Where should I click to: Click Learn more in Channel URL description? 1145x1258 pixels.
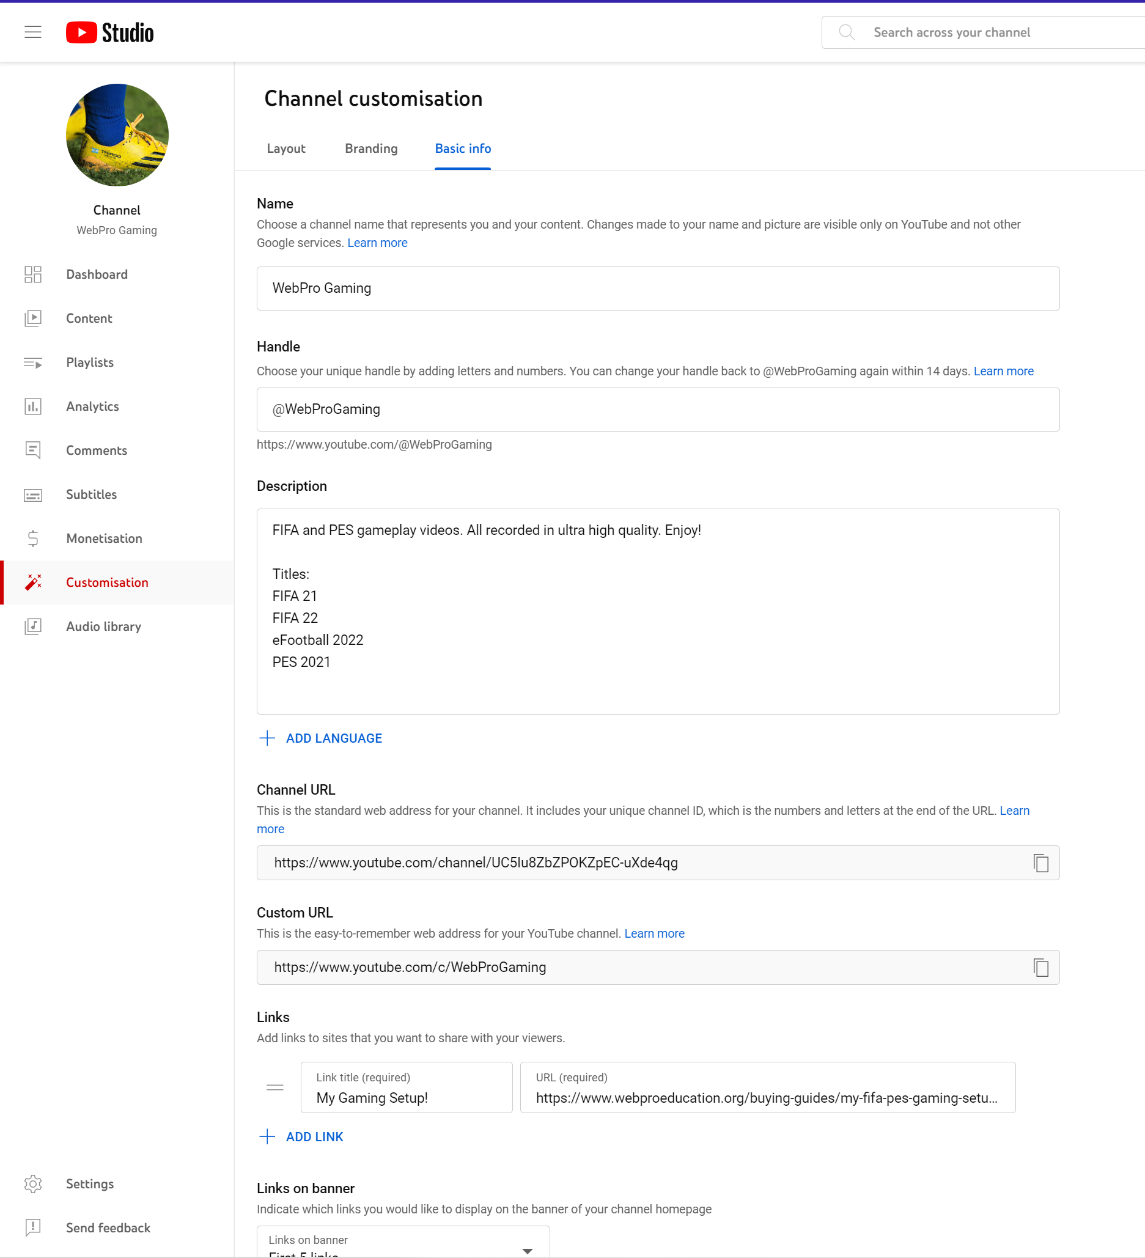1014,811
